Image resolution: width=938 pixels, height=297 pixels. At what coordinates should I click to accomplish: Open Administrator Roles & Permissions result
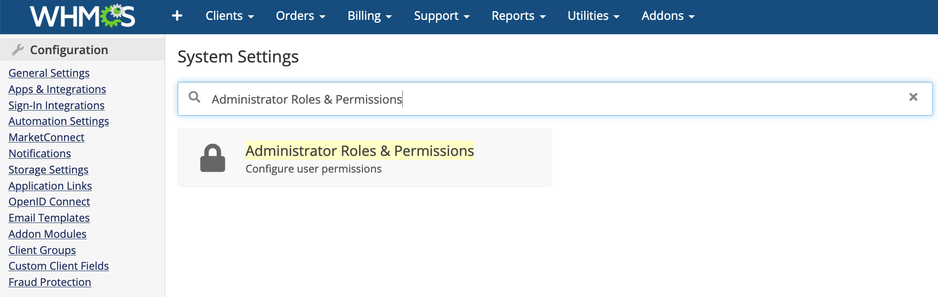point(360,151)
